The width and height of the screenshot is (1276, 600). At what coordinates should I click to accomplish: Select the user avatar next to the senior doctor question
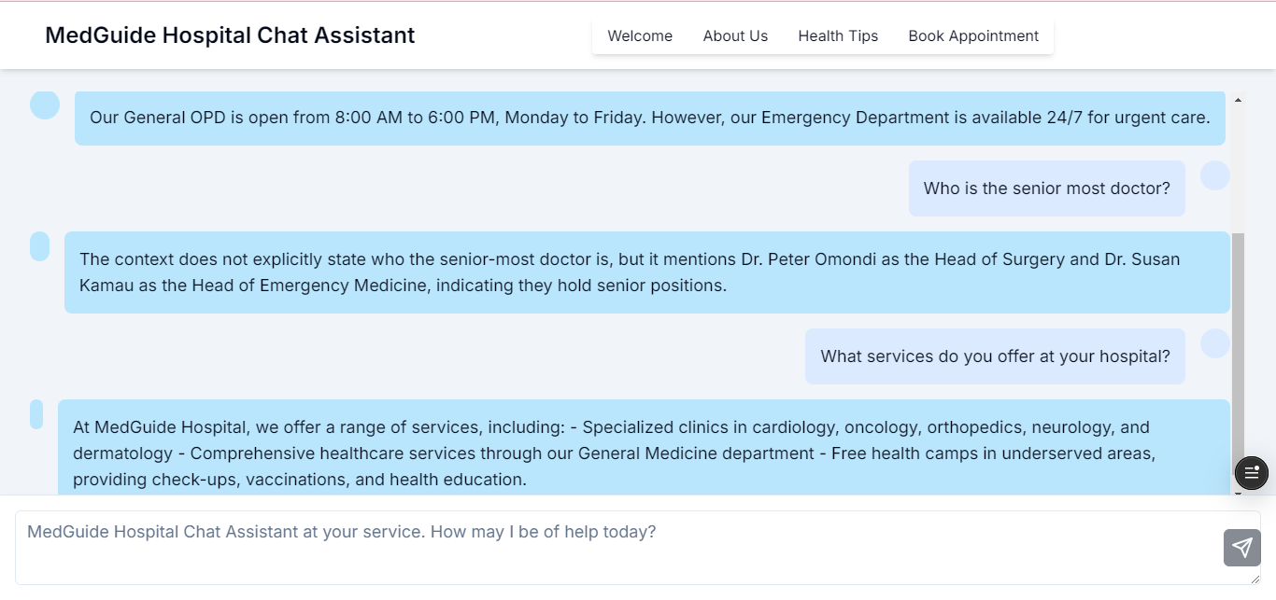(1215, 176)
